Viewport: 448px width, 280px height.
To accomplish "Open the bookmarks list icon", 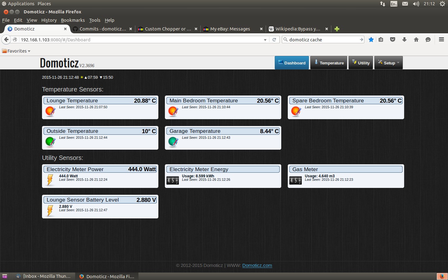I will coord(381,40).
